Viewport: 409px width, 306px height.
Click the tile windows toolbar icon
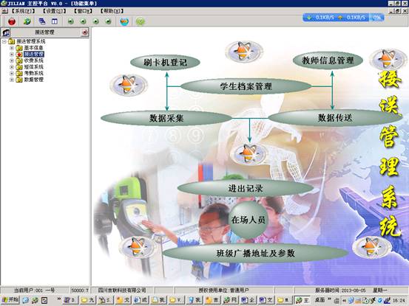tap(55, 21)
